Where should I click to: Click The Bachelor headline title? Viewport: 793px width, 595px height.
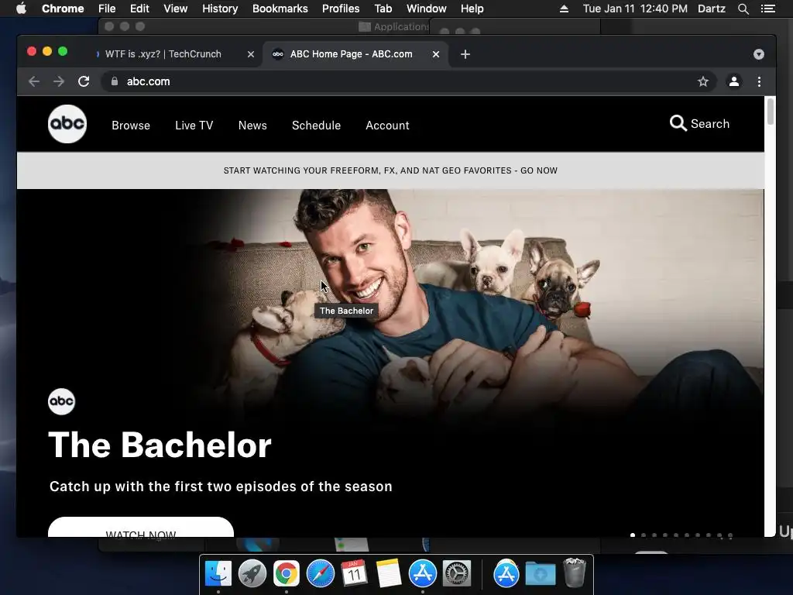point(160,445)
